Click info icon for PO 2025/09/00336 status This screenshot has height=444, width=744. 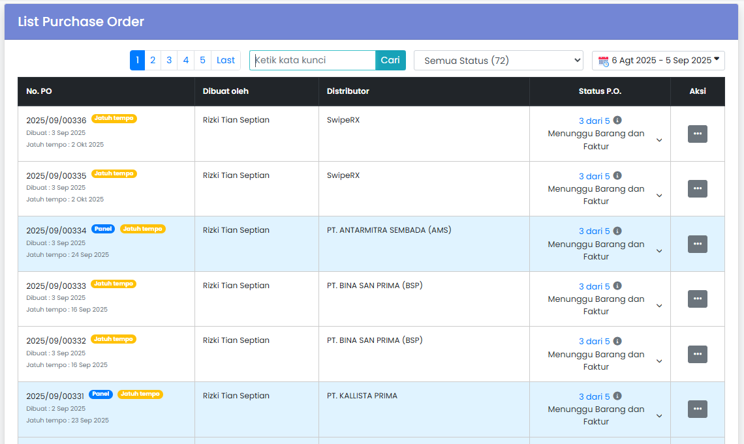[617, 121]
